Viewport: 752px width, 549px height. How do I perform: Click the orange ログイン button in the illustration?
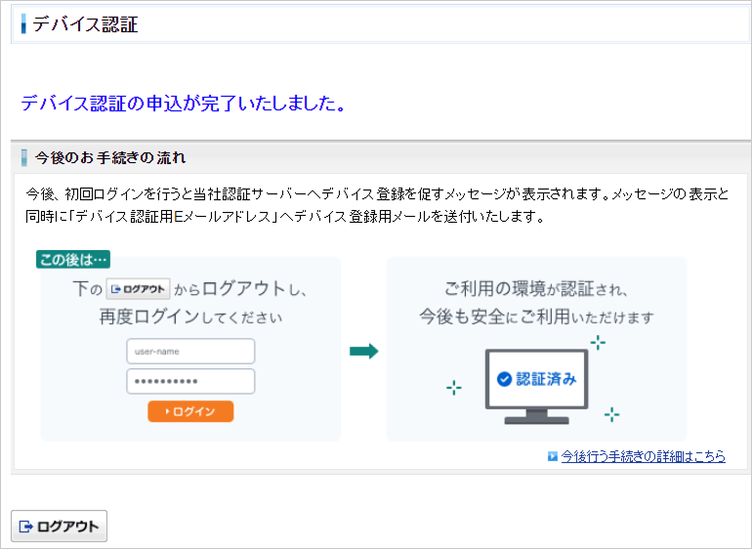[x=190, y=411]
